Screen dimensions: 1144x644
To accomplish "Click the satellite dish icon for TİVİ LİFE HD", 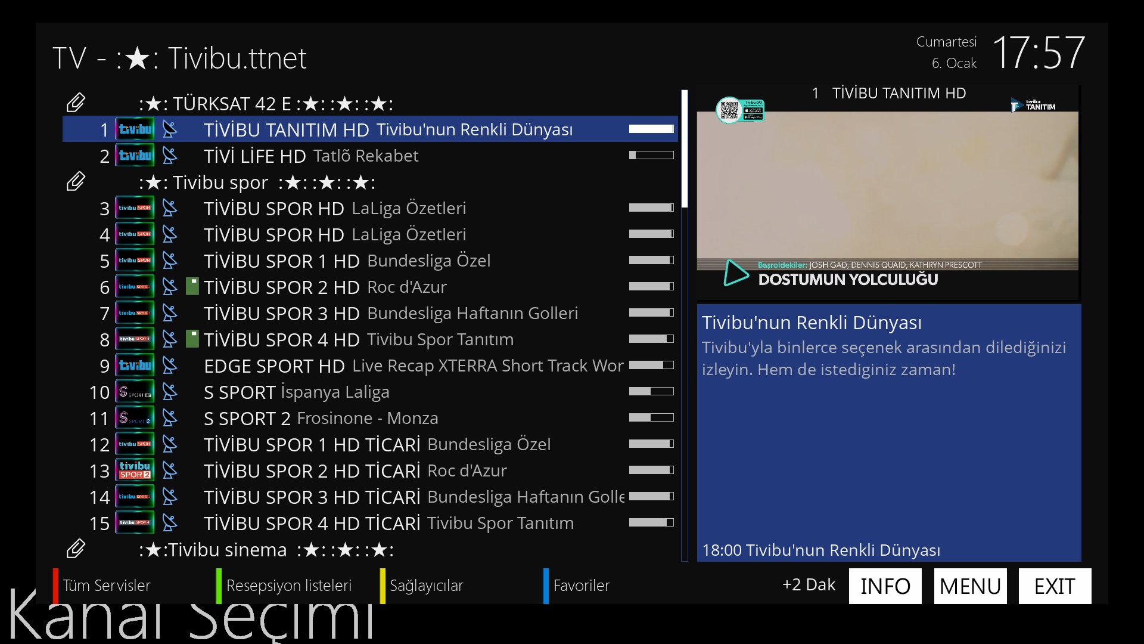I will click(170, 156).
